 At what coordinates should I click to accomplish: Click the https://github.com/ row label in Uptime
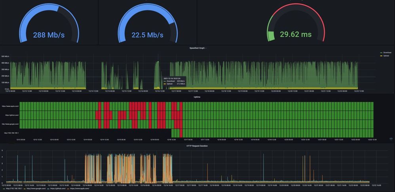click(12, 115)
